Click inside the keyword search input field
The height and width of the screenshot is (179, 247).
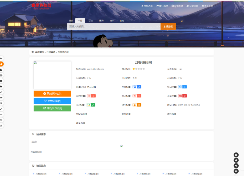[x=114, y=27]
